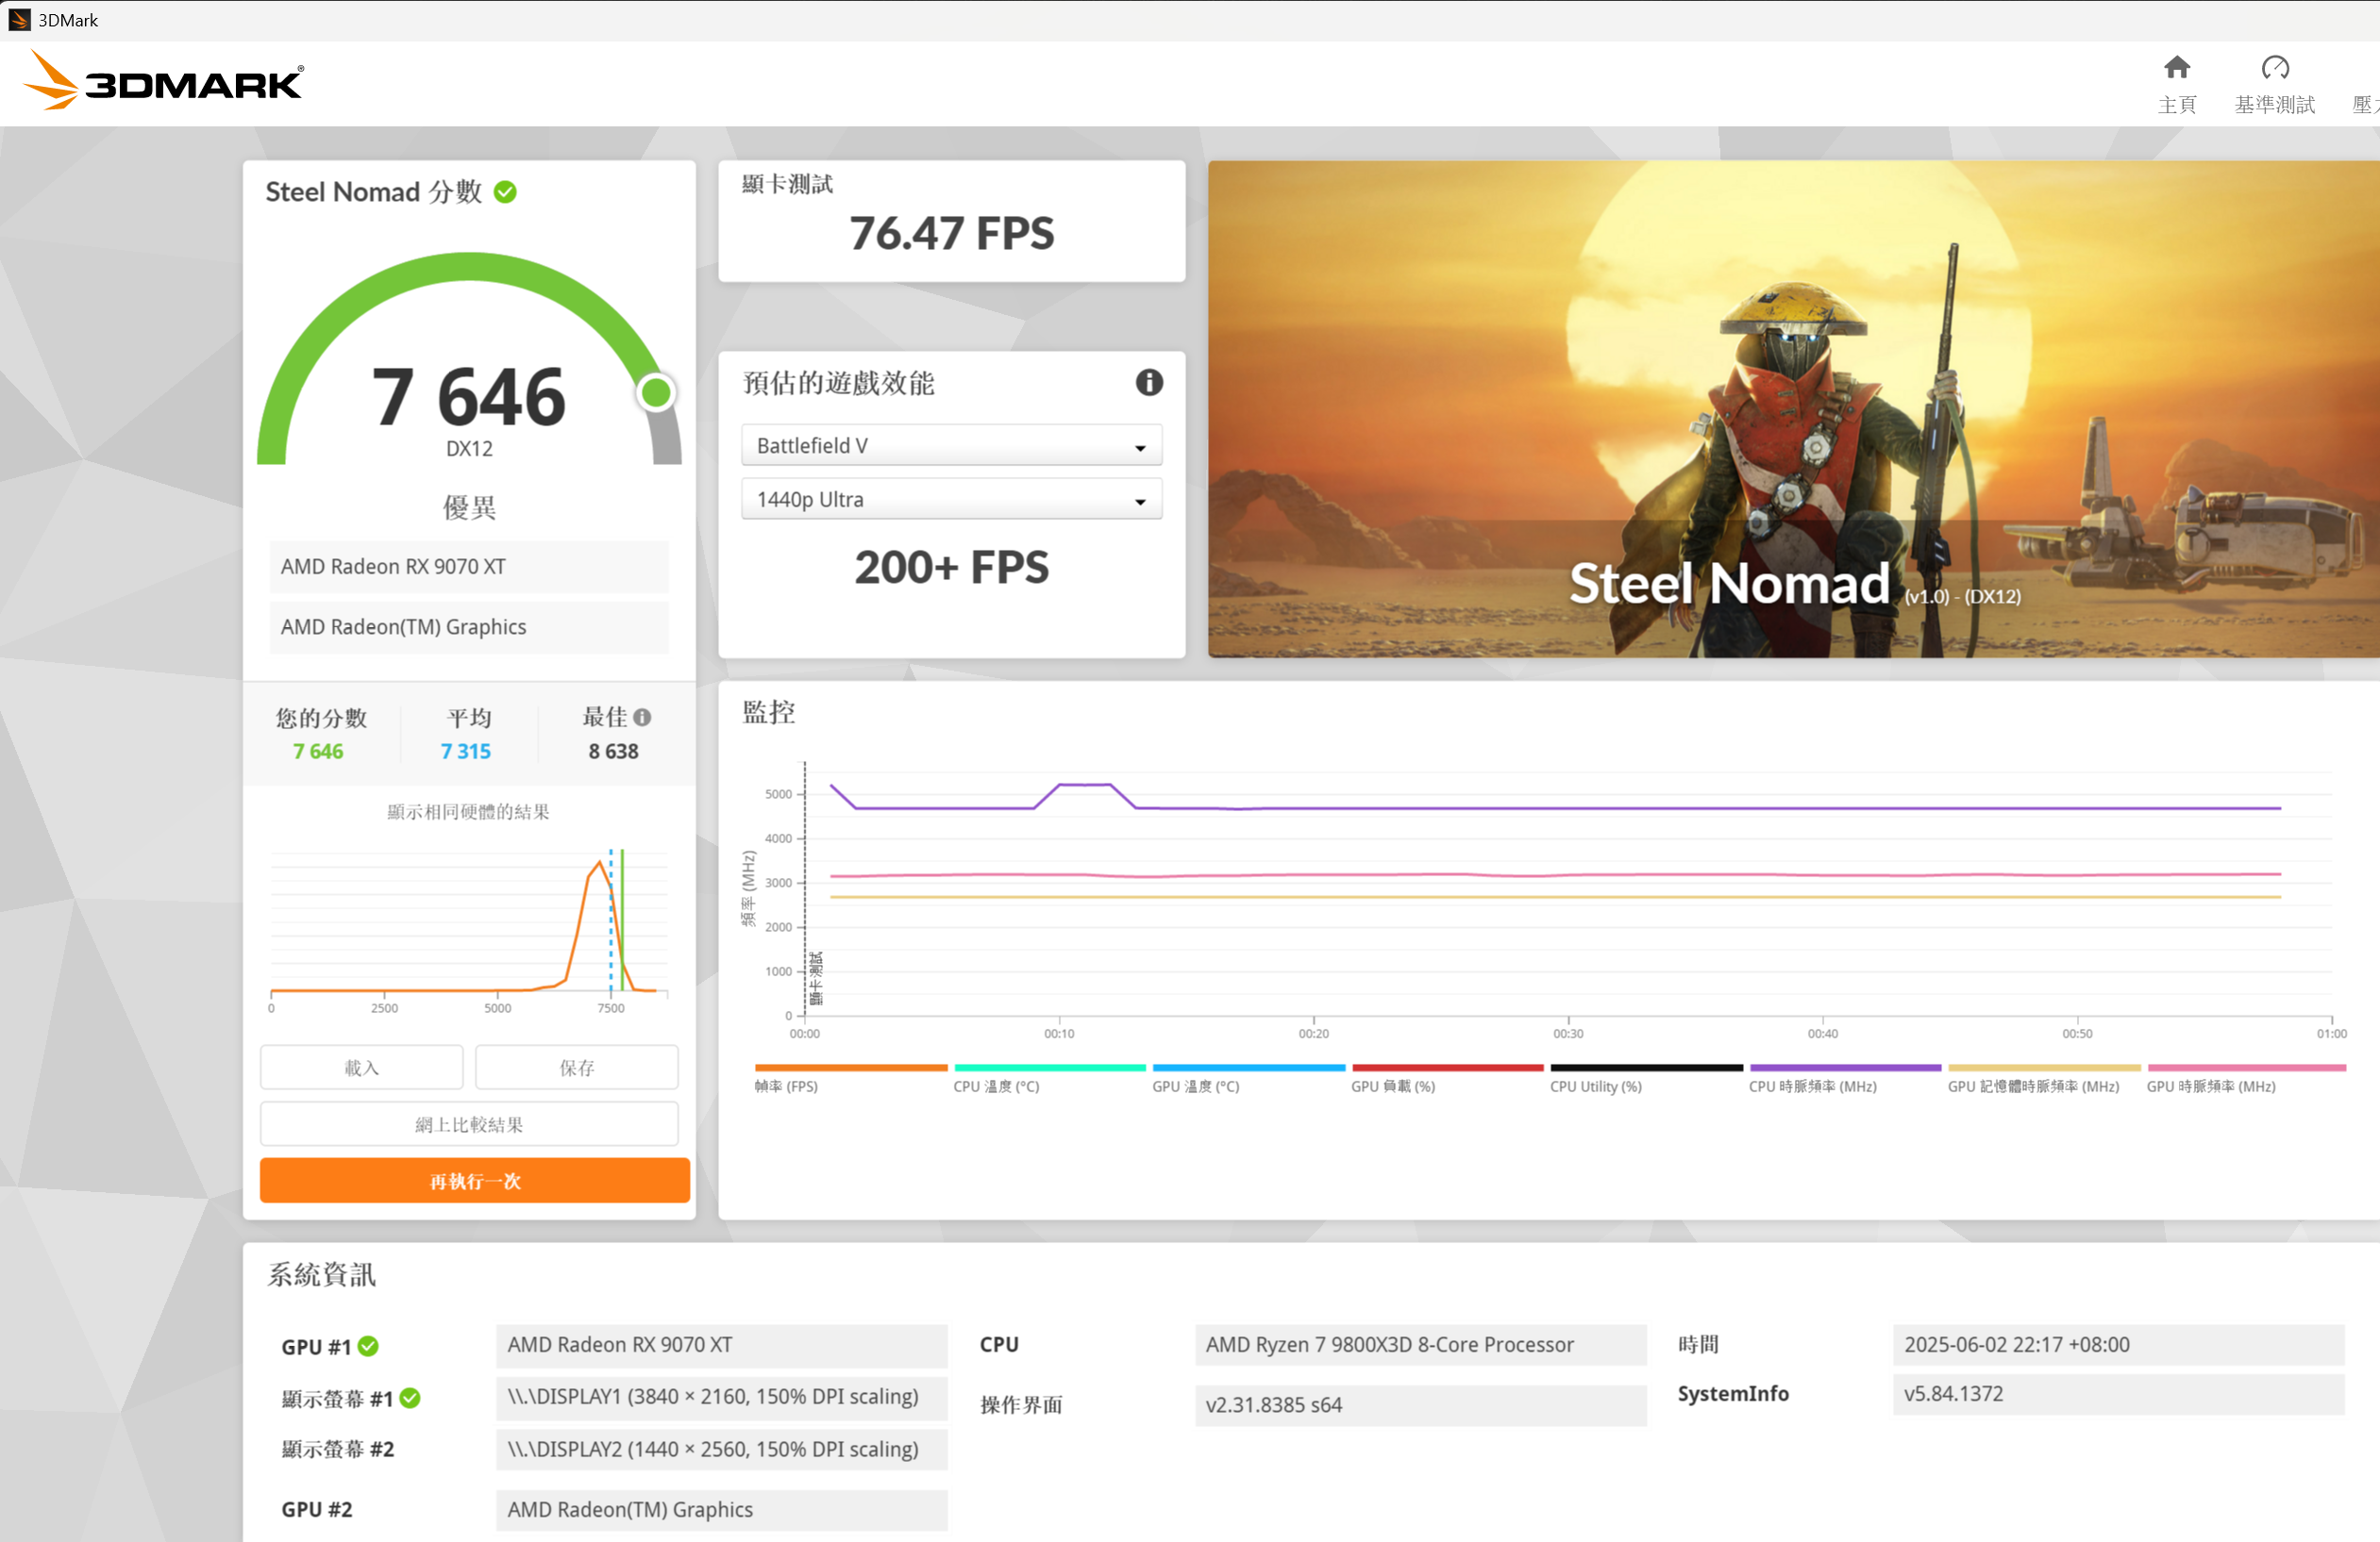Click the average score 7 315
The image size is (2380, 1542).
[466, 752]
